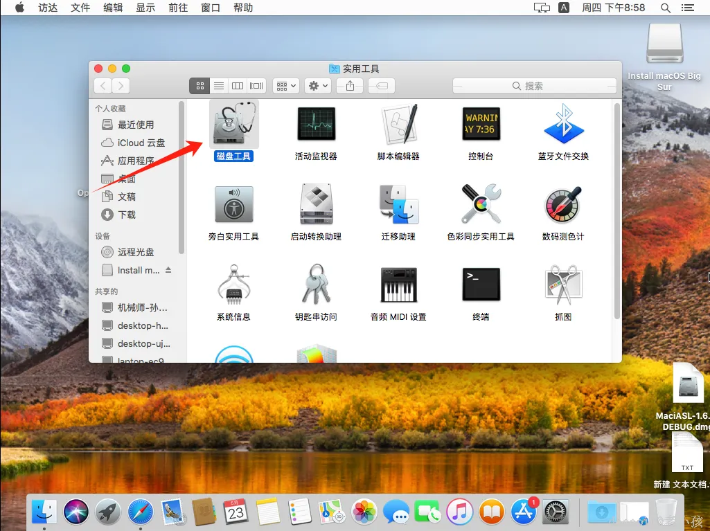Open the 访达 menu
Screen dimensions: 710x531
[x=48, y=8]
